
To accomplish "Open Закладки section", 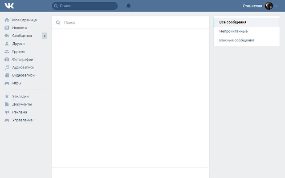I will click(20, 96).
